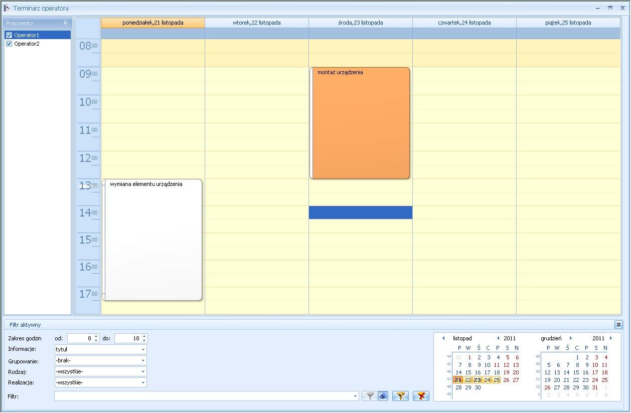Click the Filtr aktywny header label
The width and height of the screenshot is (631, 413).
point(25,325)
